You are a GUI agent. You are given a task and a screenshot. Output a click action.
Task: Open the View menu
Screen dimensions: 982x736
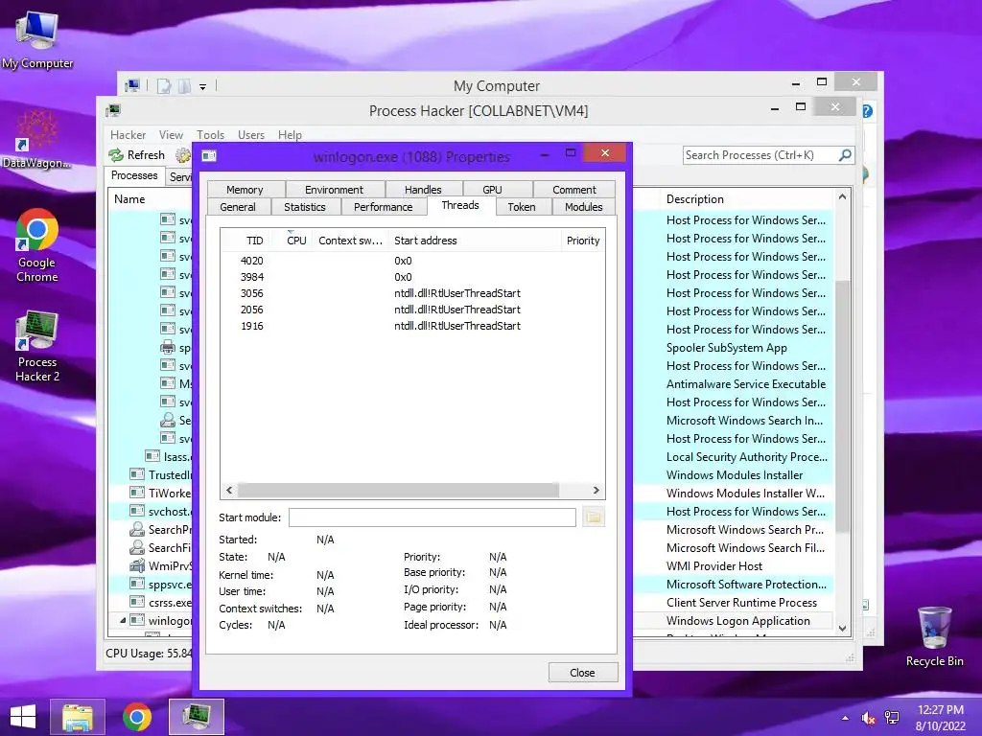(171, 134)
